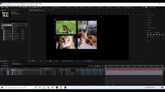The image size is (165, 92).
Task: Click the snapshot camera icon in viewer
Action: pos(51,61)
